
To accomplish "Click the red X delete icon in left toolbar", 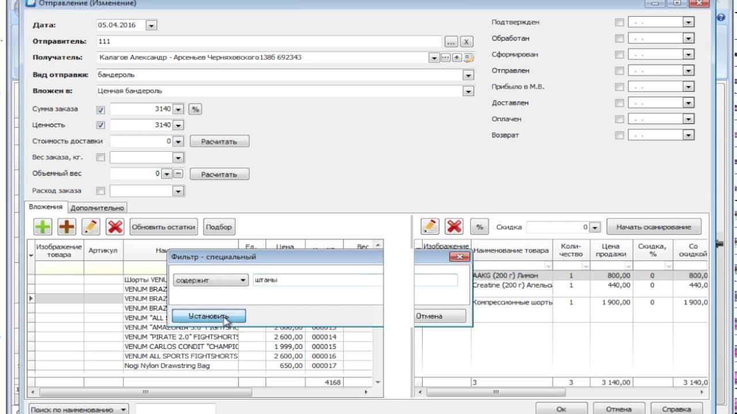I will click(115, 227).
